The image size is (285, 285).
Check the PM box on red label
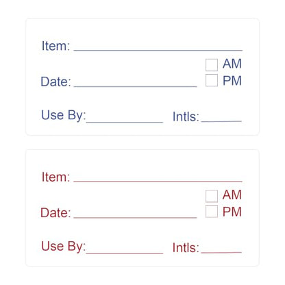tap(212, 211)
